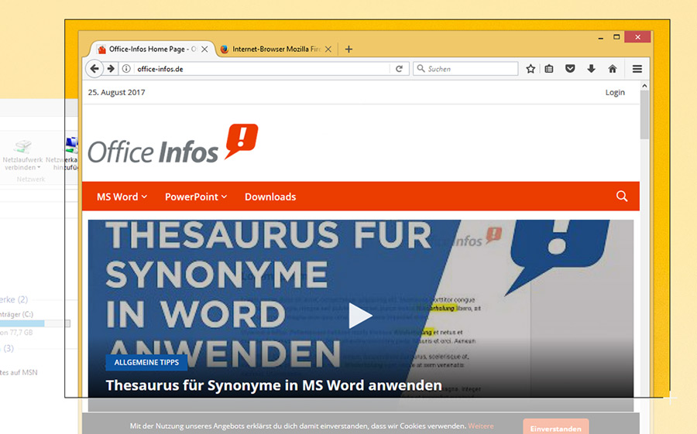Click the Login link
This screenshot has width=697, height=434.
(x=615, y=92)
